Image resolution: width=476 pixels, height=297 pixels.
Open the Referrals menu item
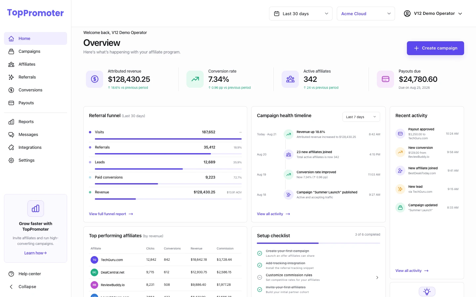36,77
